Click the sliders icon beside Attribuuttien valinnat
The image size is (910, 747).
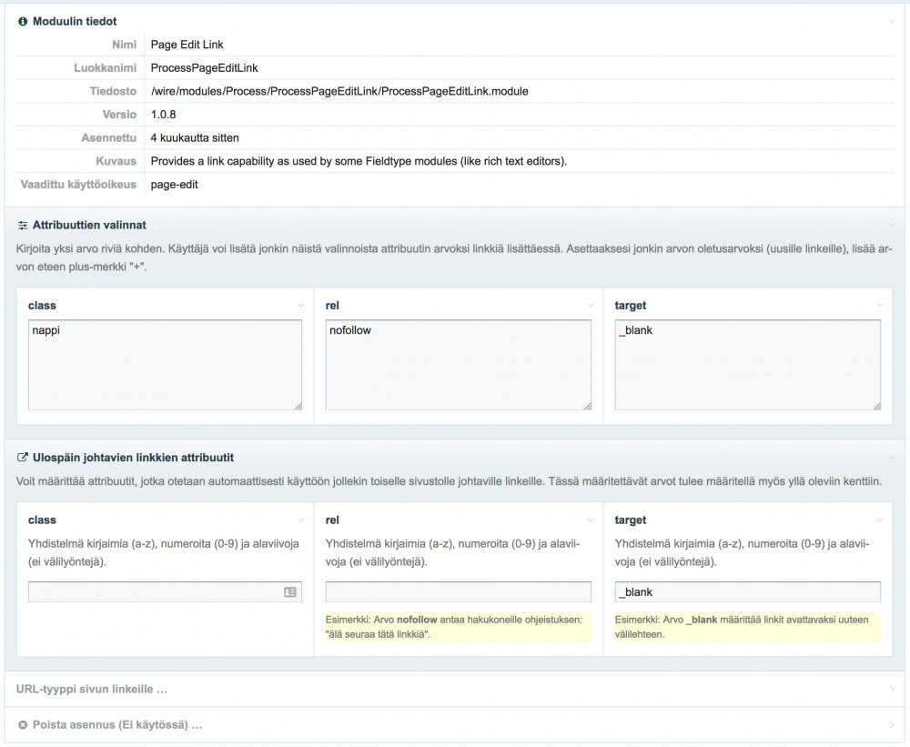coord(23,225)
